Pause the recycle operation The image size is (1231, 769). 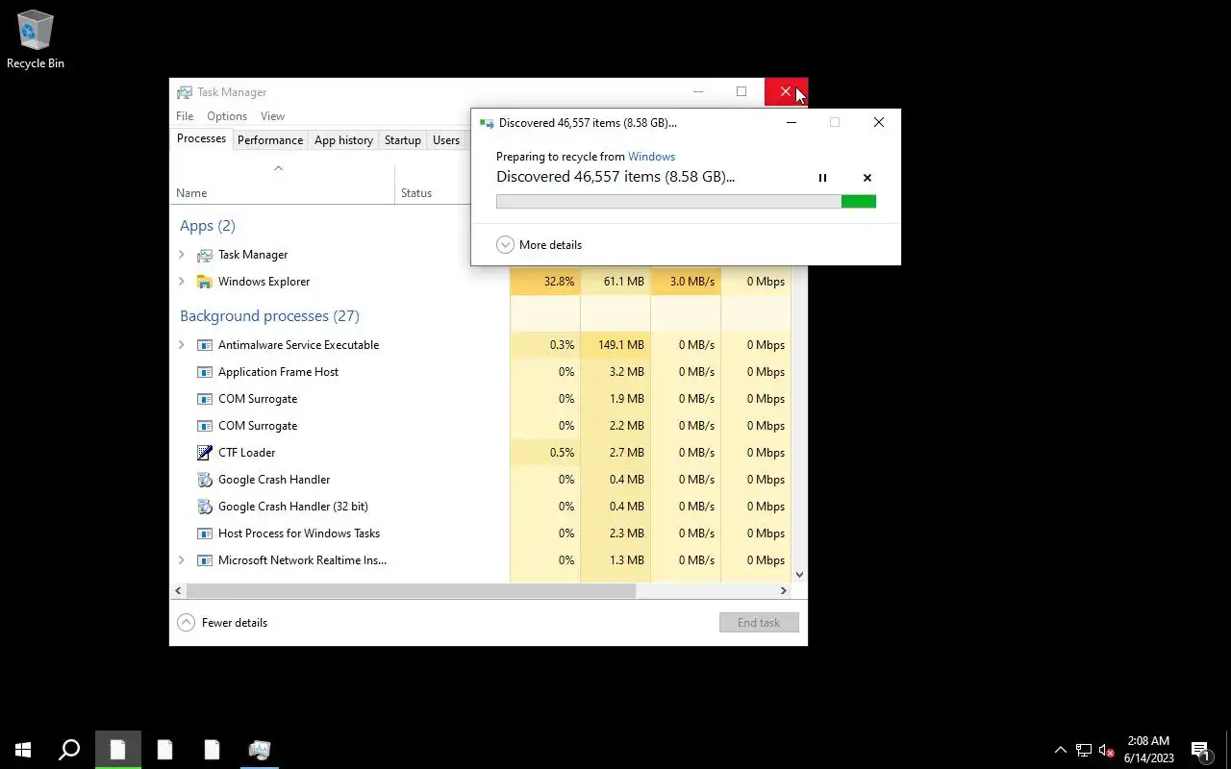[822, 178]
